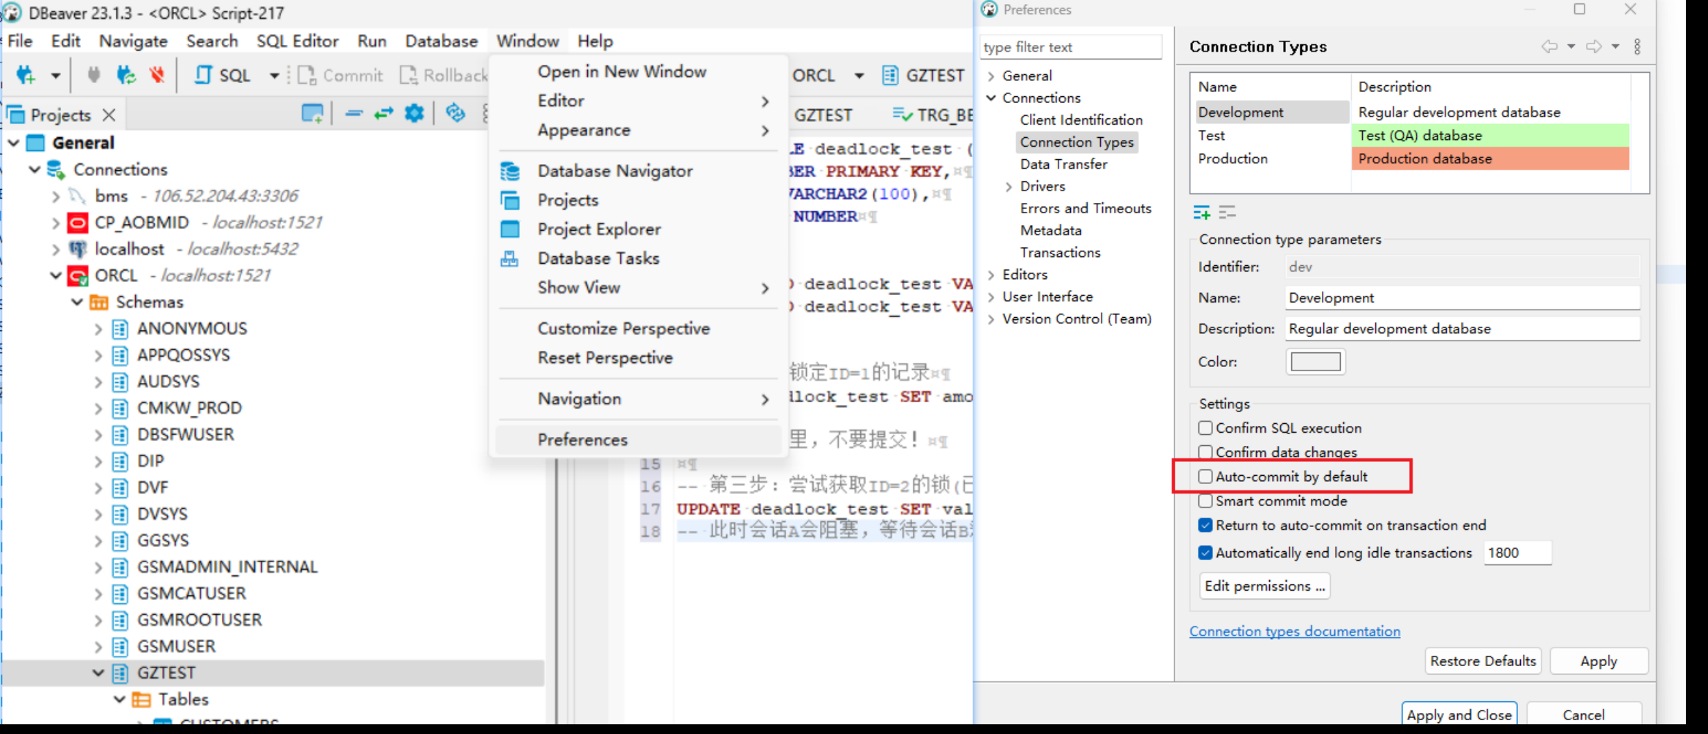Open the SQL Editor menu

pyautogui.click(x=297, y=41)
